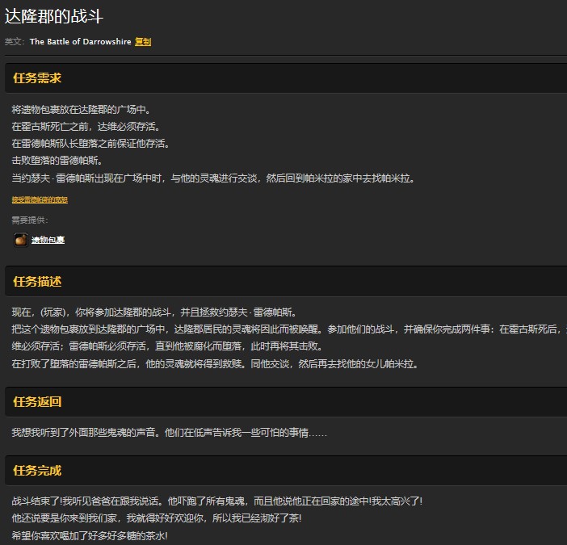
Task: Click the 需要提供 label
Action: coord(30,220)
